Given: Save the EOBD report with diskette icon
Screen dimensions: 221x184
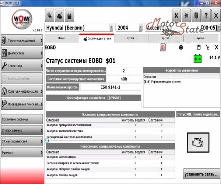Looking at the screenshot, I should [199, 47].
